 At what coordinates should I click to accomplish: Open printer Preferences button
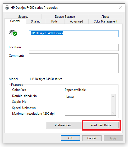pyautogui.click(x=64, y=125)
